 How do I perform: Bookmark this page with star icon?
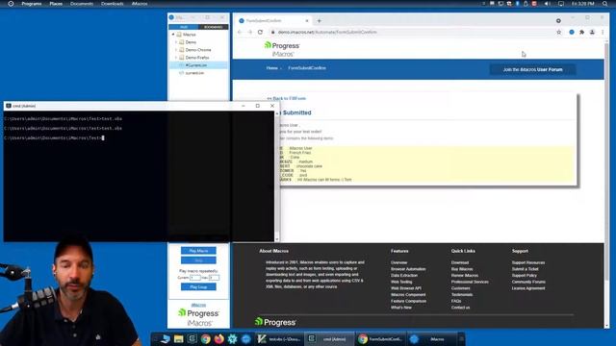(x=558, y=32)
